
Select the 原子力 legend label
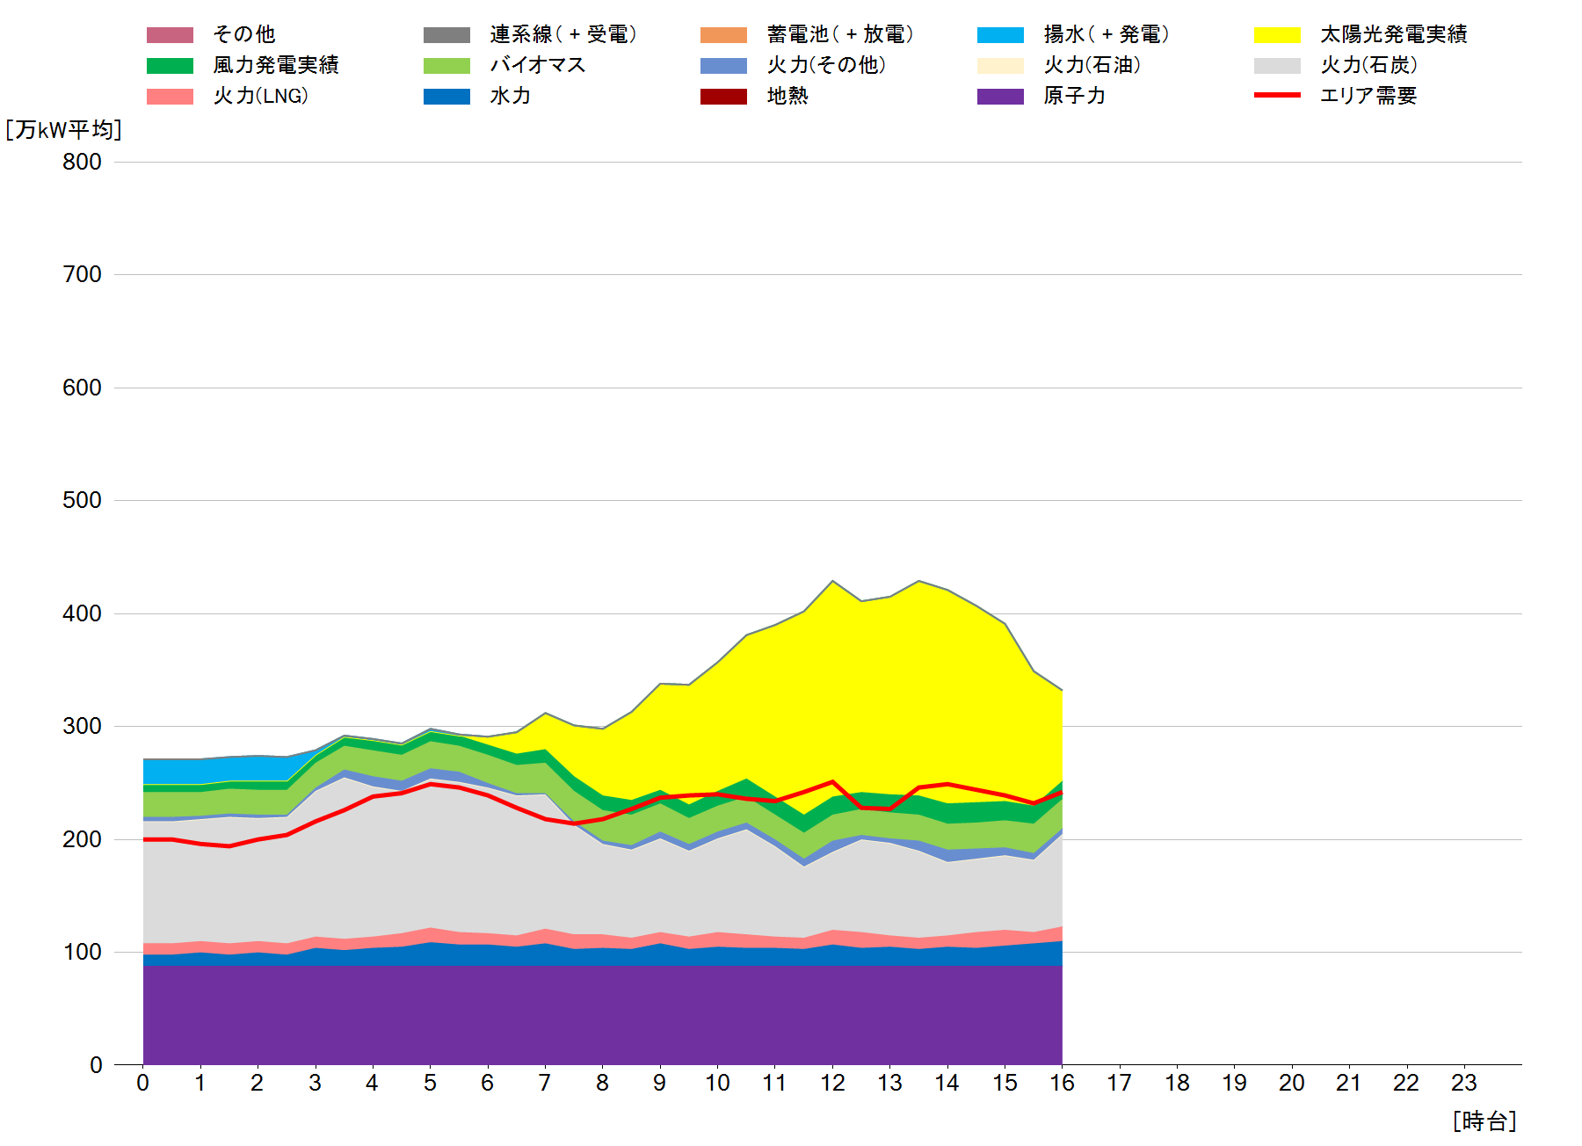(1075, 96)
